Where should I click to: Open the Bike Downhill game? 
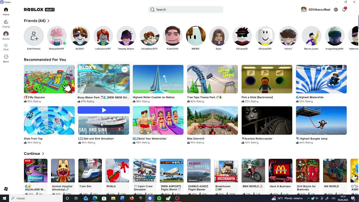pyautogui.click(x=212, y=120)
